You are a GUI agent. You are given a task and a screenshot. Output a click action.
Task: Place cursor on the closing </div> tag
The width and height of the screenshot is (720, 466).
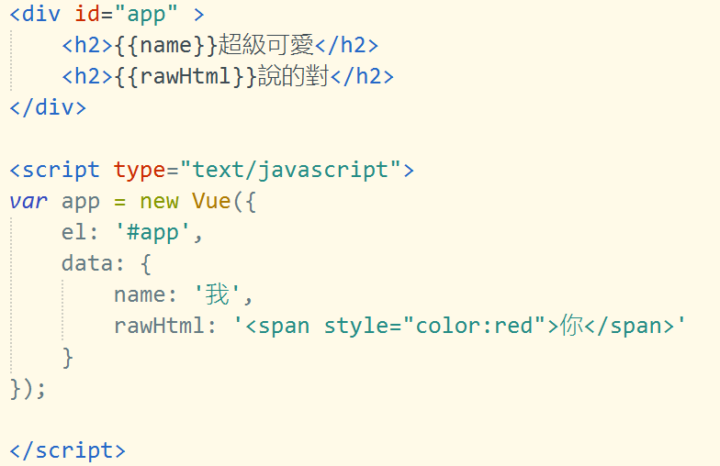coord(48,108)
